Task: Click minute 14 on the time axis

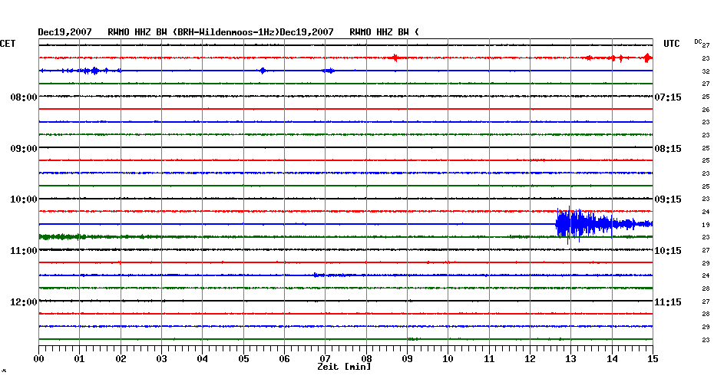Action: (612, 359)
